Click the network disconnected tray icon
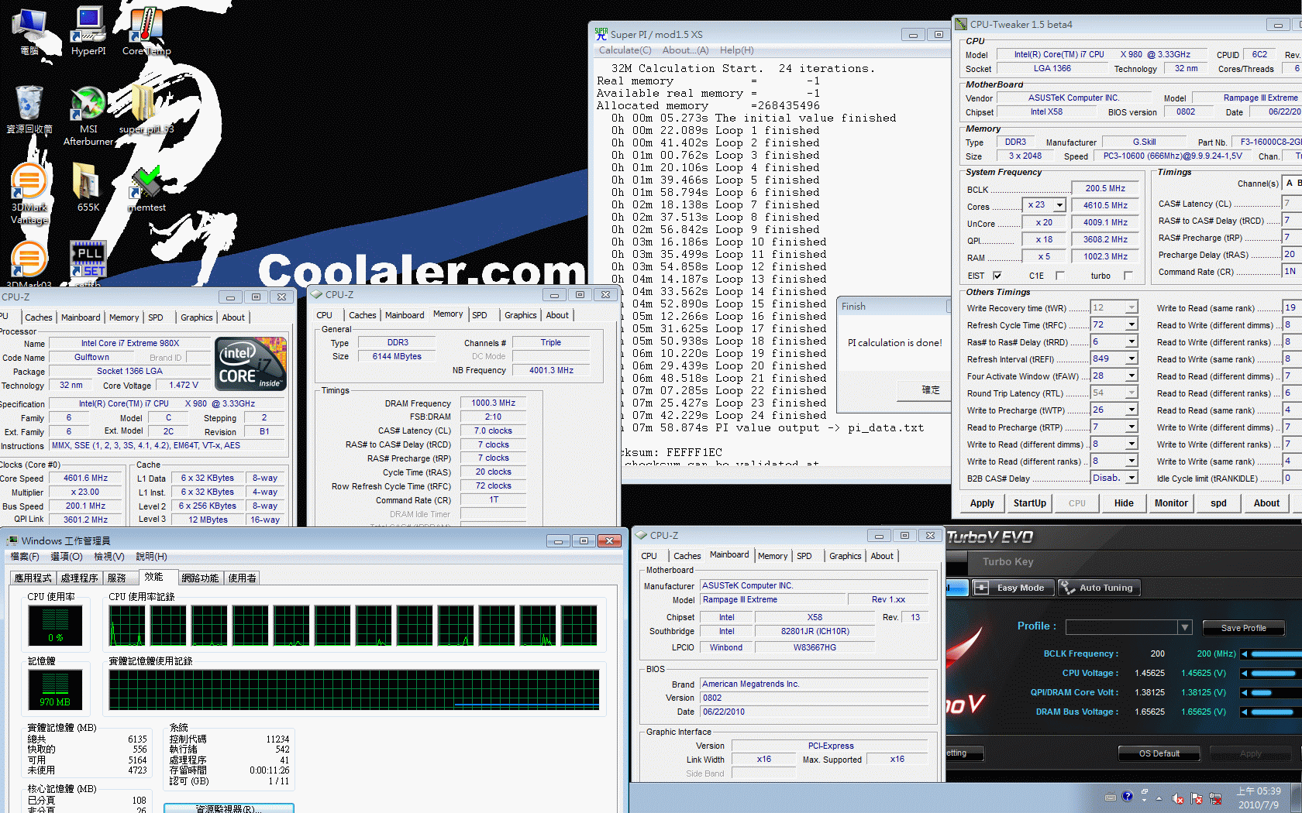 coord(1215,798)
